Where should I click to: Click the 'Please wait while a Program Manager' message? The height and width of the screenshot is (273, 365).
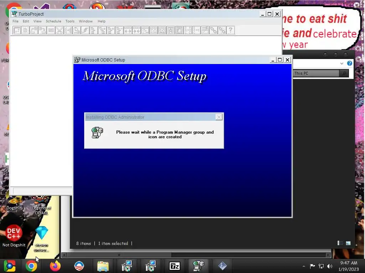pos(165,134)
